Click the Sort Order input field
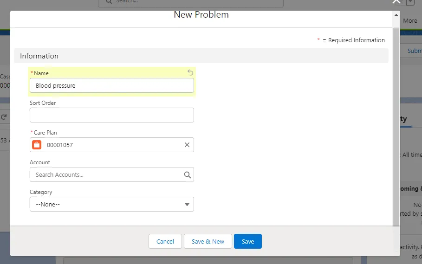 (x=112, y=115)
